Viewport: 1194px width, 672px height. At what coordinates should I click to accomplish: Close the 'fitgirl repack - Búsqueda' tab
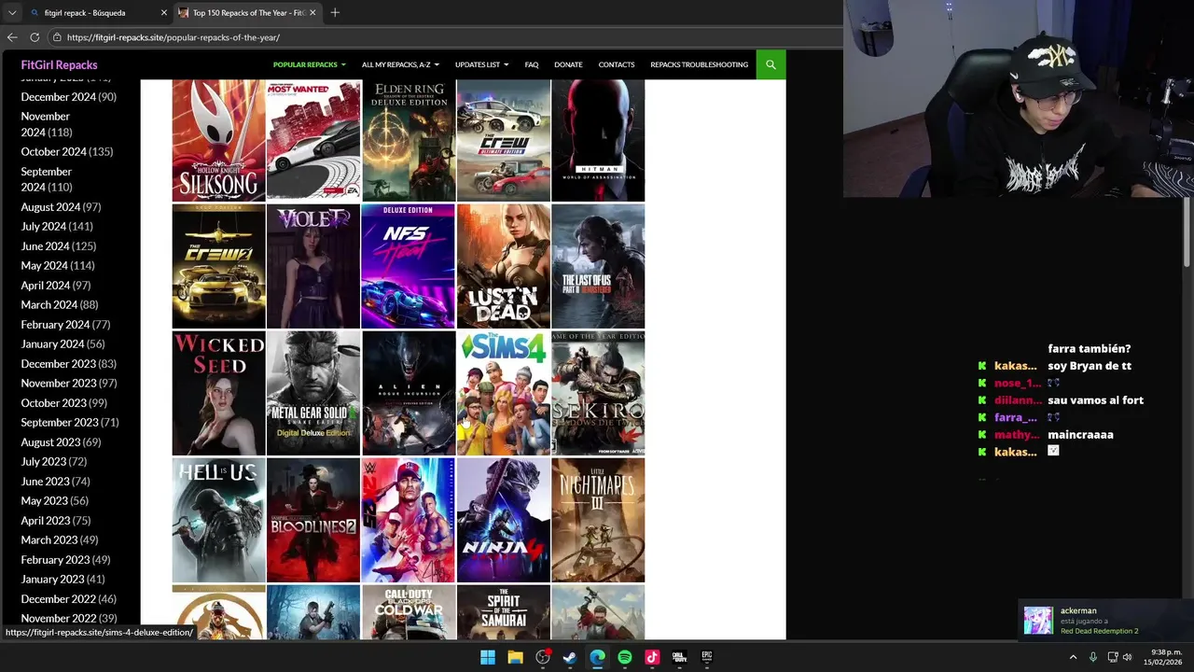tap(164, 13)
